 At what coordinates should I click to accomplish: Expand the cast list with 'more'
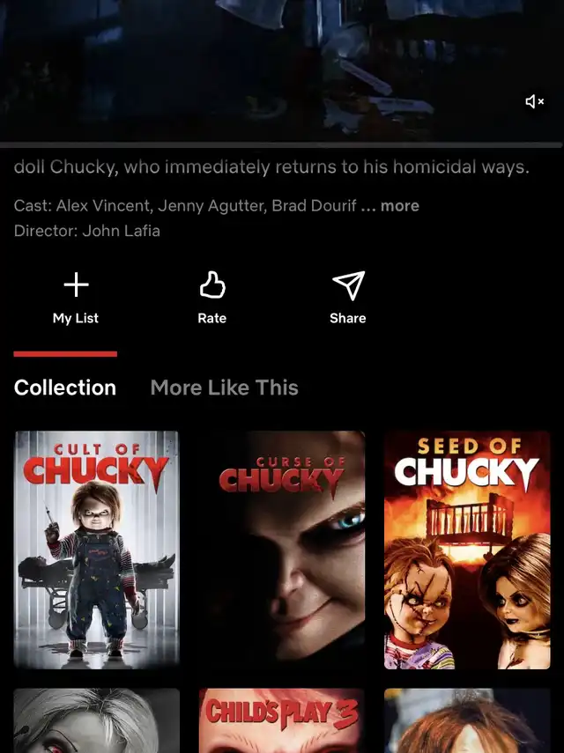(x=400, y=206)
